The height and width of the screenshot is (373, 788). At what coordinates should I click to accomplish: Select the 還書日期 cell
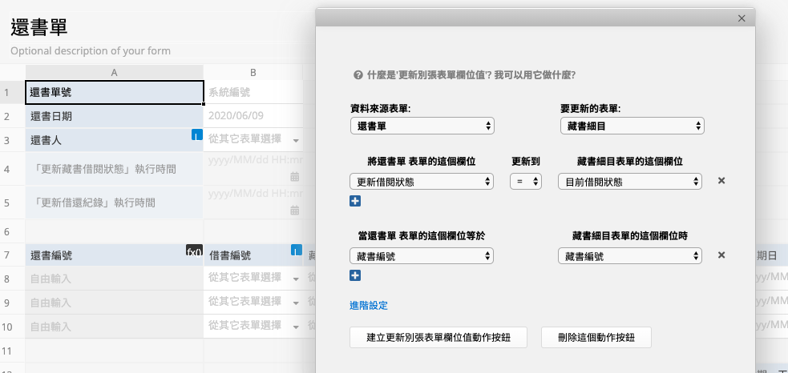115,116
